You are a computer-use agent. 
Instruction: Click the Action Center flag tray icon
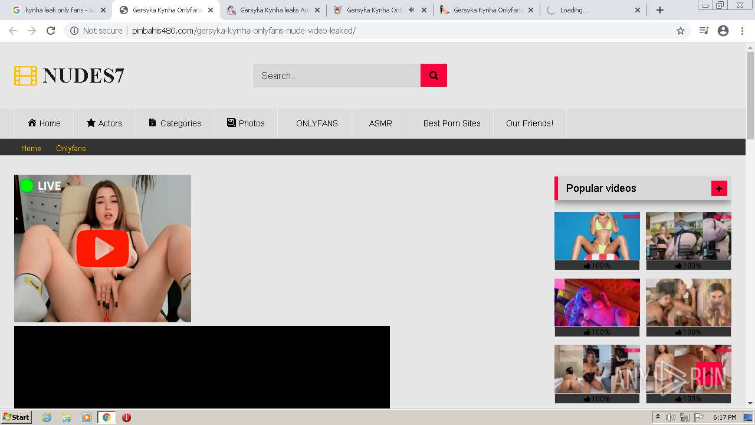tap(698, 417)
